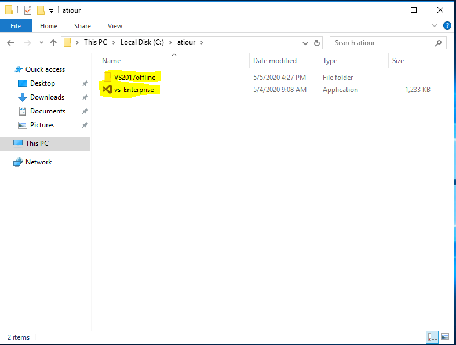
Task: Expand the chevron after This PC breadcrumb
Action: (114, 43)
